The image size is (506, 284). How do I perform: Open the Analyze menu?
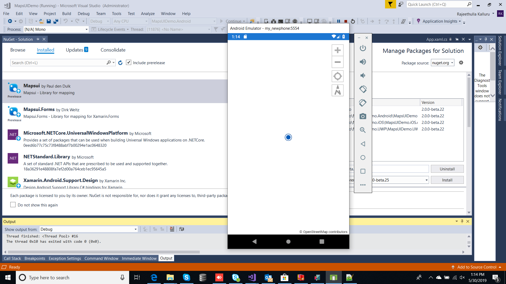[148, 14]
